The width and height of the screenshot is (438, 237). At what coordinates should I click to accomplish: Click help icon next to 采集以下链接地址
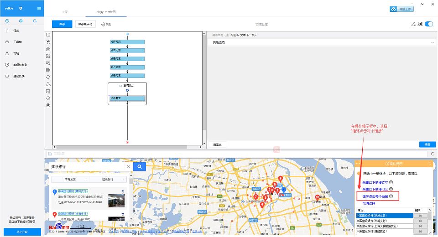[x=391, y=189]
